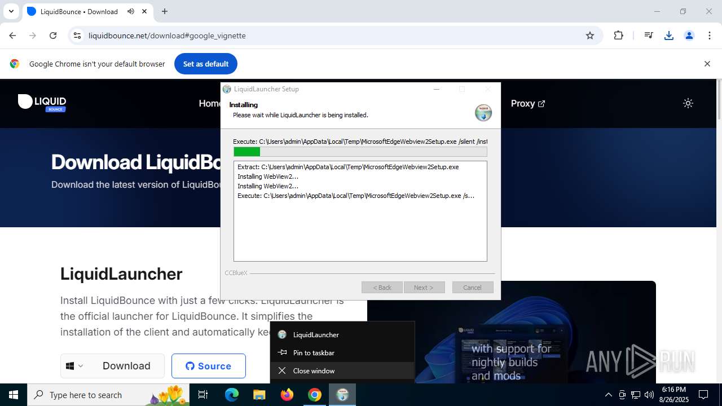Open media controls icon in Chrome toolbar
Viewport: 722px width, 406px height.
tap(649, 36)
